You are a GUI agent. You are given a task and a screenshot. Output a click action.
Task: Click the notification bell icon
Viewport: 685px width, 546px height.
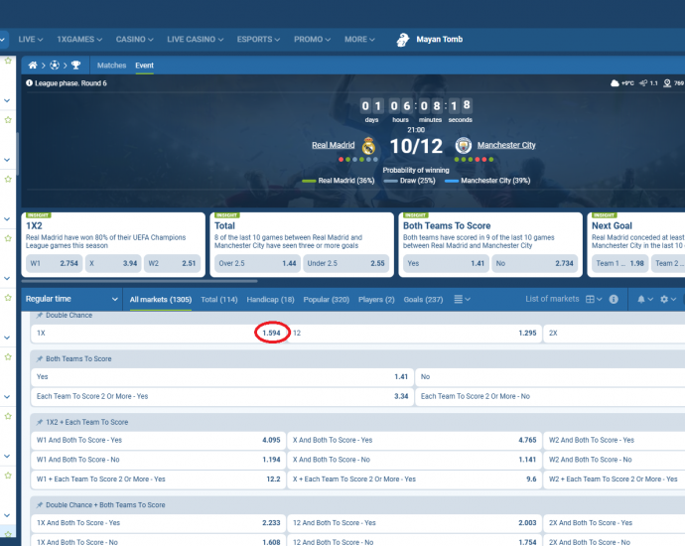tap(641, 299)
